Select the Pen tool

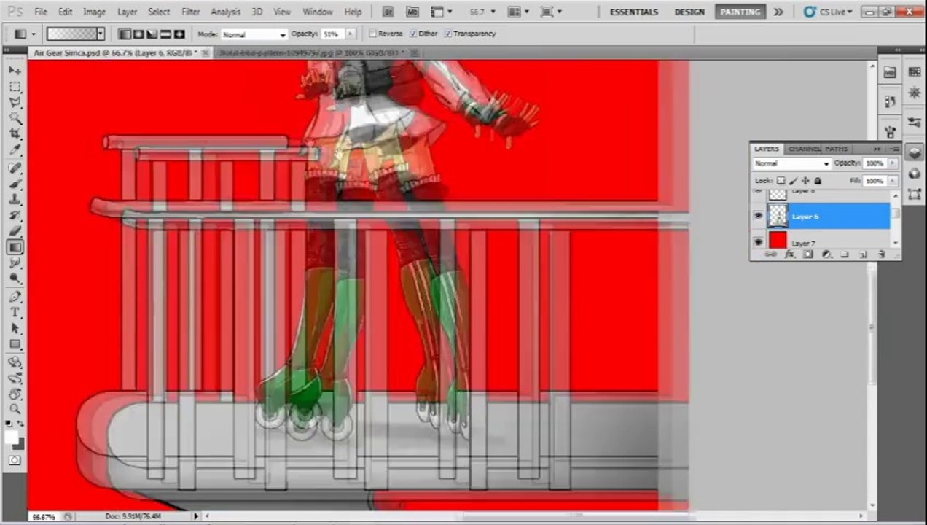(15, 297)
